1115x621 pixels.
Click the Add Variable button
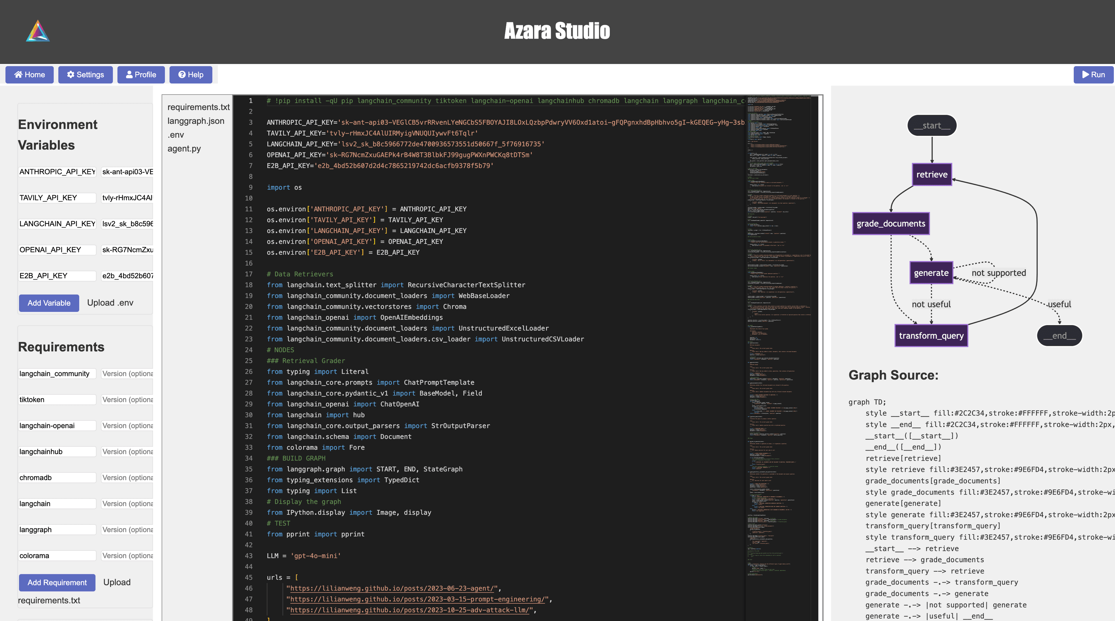point(49,303)
